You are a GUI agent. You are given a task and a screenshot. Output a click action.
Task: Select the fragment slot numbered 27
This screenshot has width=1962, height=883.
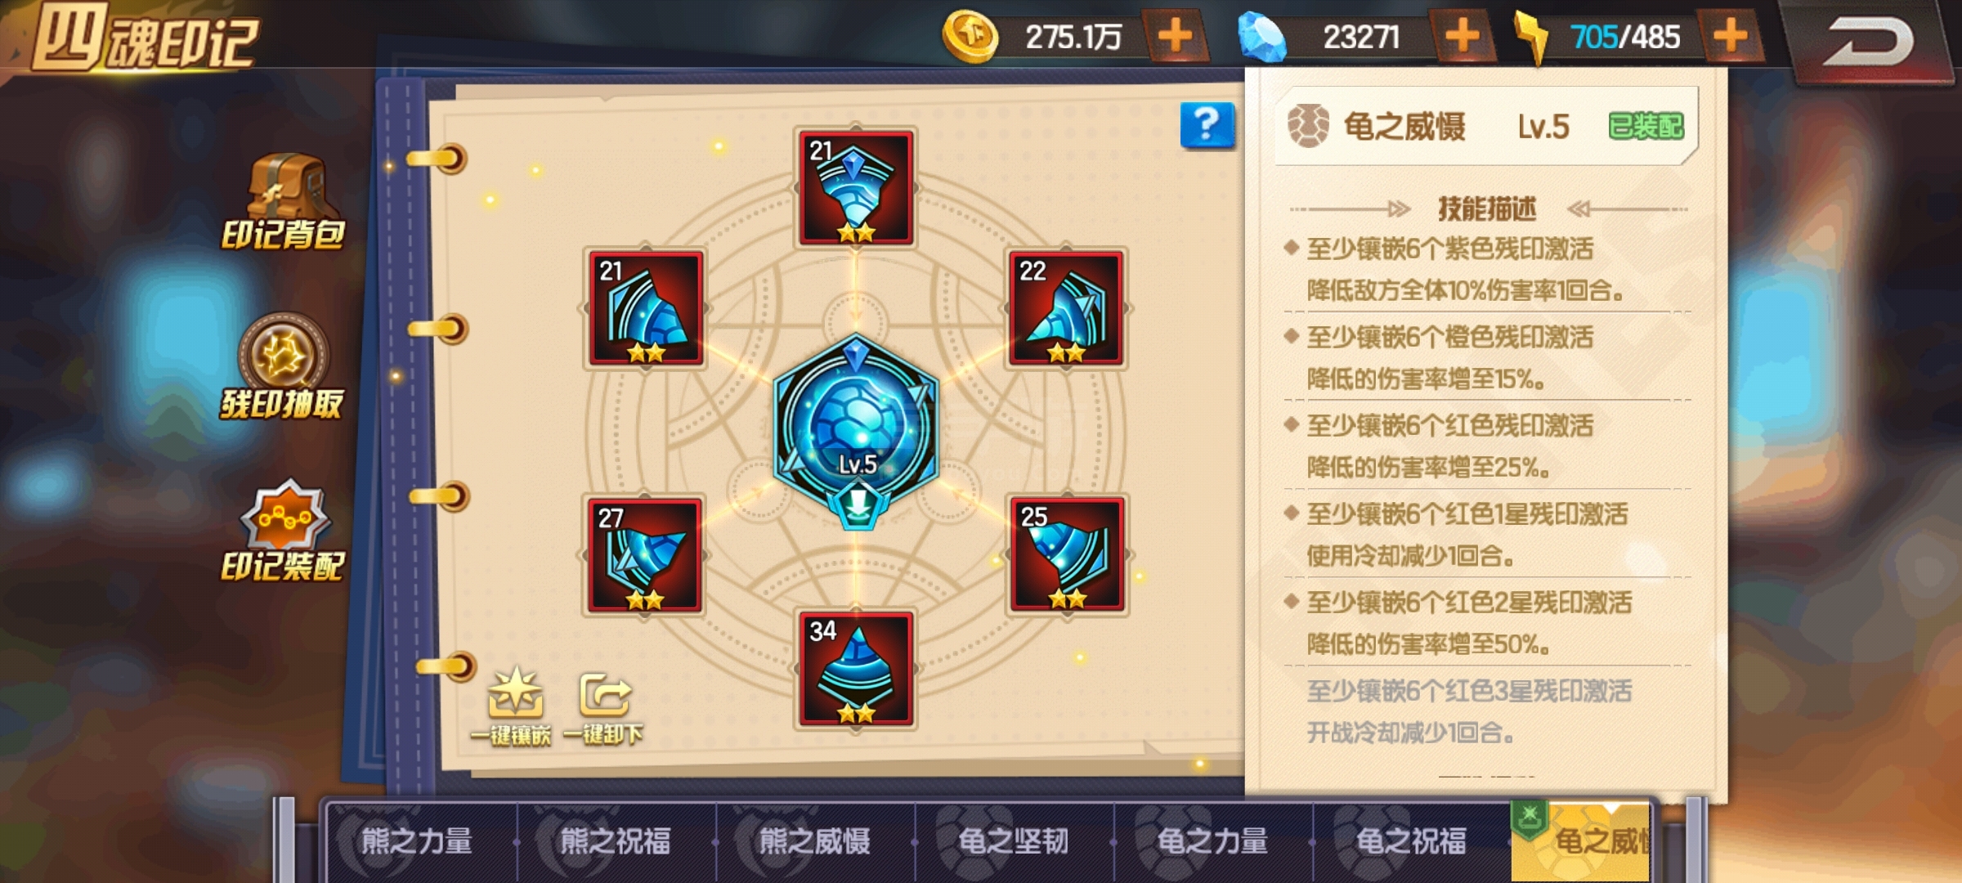pos(644,555)
